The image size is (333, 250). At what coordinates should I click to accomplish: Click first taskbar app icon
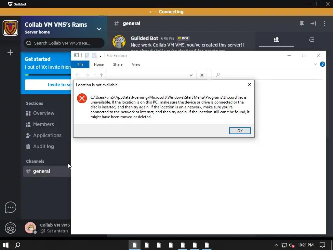pos(135,245)
